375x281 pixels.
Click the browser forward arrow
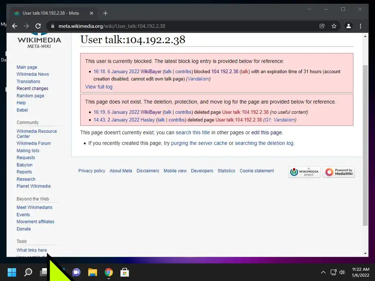pos(26,26)
